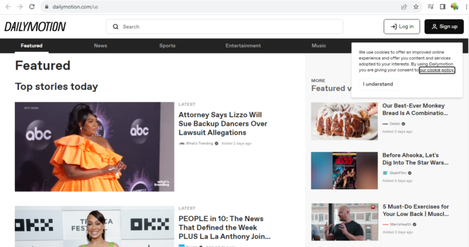Open 5 Must-Do Exercises title
Image resolution: width=469 pixels, height=247 pixels.
coord(416,211)
